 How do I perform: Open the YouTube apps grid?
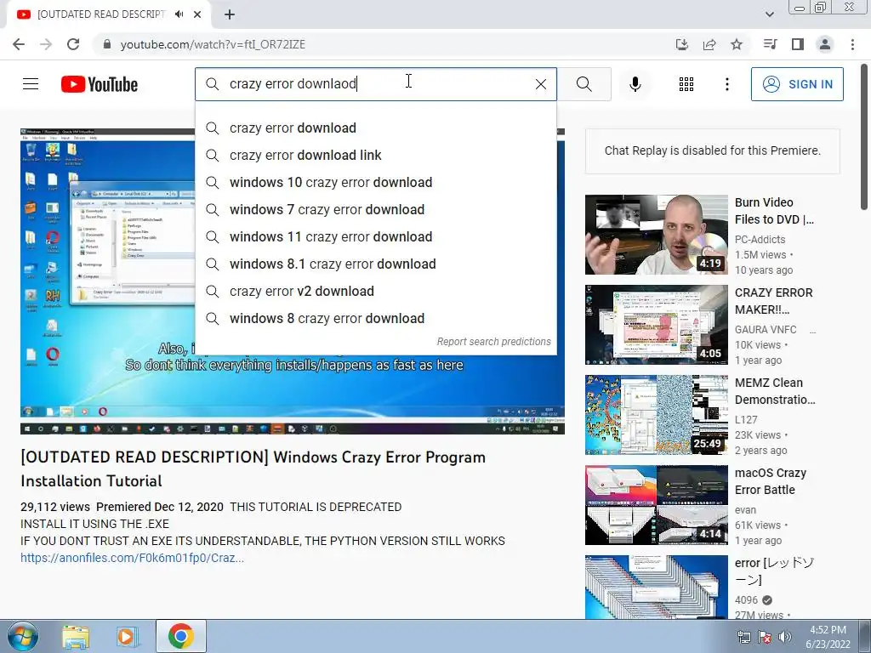click(x=686, y=84)
